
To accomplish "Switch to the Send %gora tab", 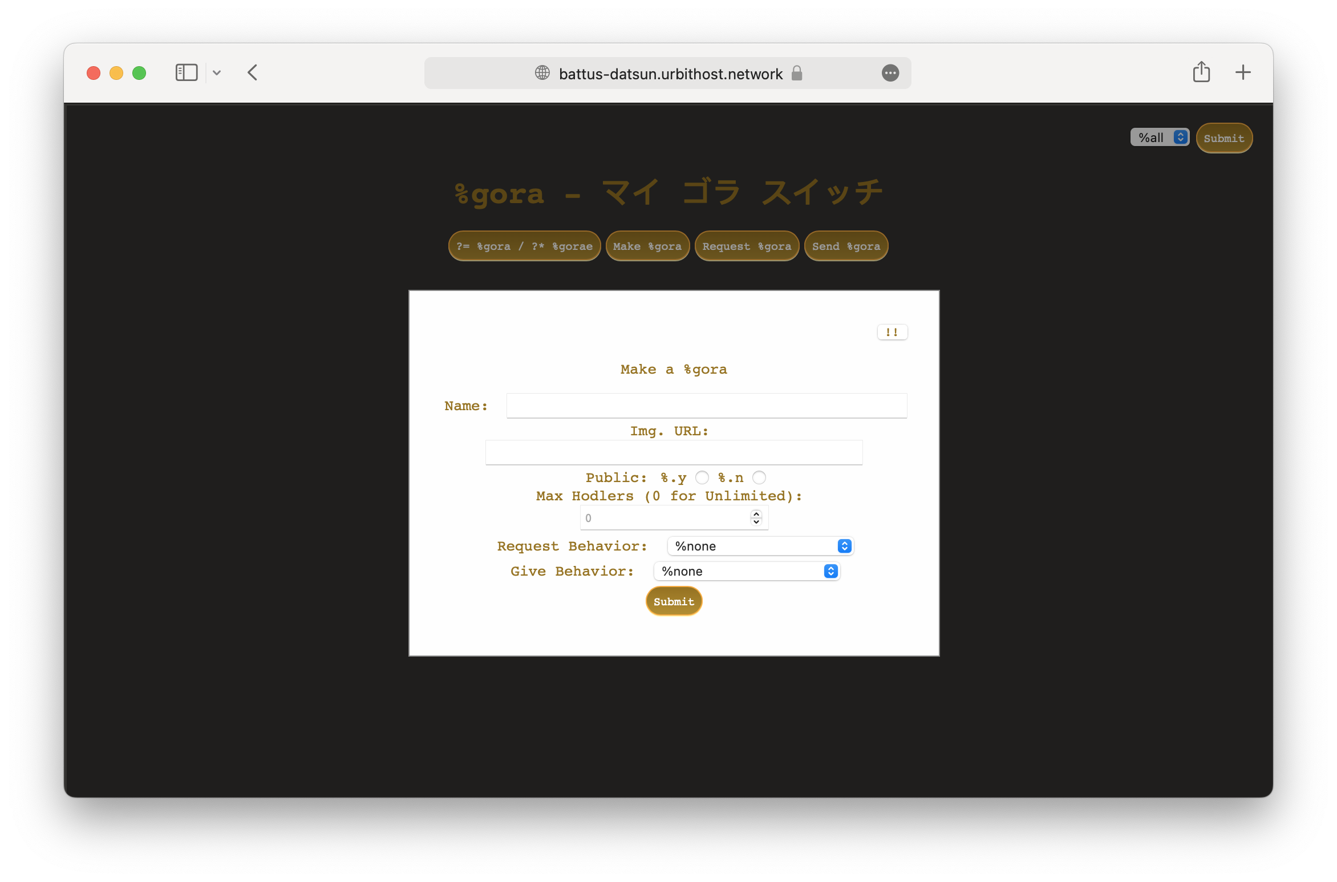I will 846,246.
